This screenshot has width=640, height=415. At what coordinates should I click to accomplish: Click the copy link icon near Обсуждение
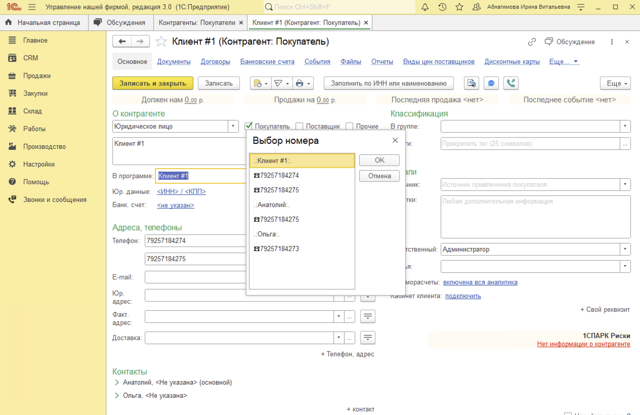click(532, 42)
